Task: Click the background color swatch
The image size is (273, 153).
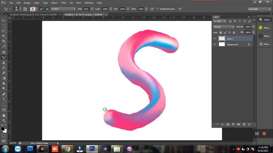Action: coord(6,131)
